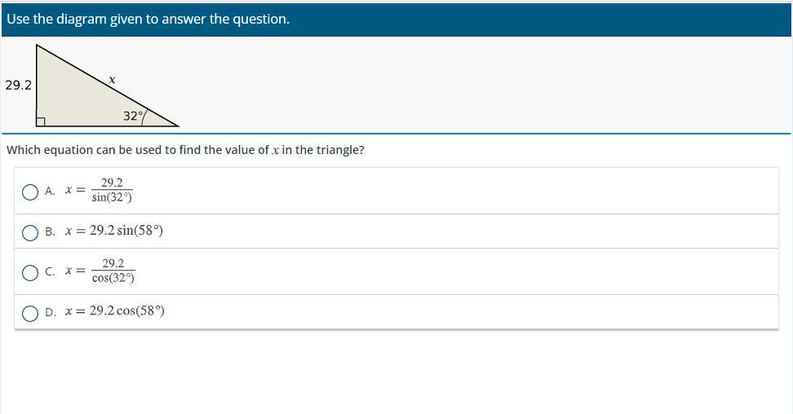Click the letter label 'D.'
This screenshot has width=793, height=414.
pos(51,312)
